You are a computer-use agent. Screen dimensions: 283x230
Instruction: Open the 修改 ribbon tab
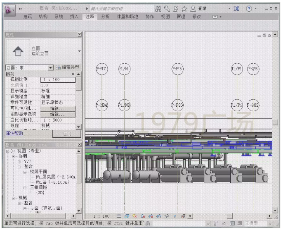tap(196, 17)
